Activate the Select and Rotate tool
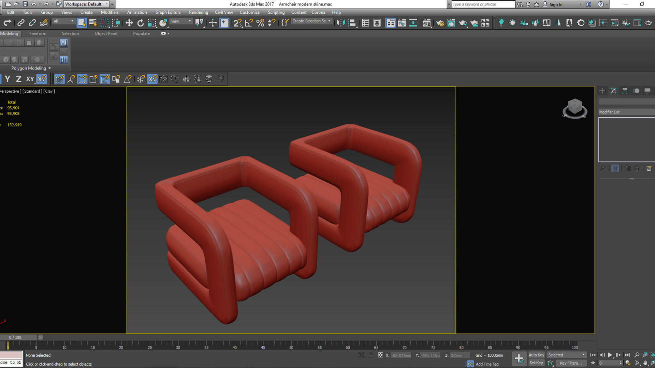The width and height of the screenshot is (655, 368). 140,23
